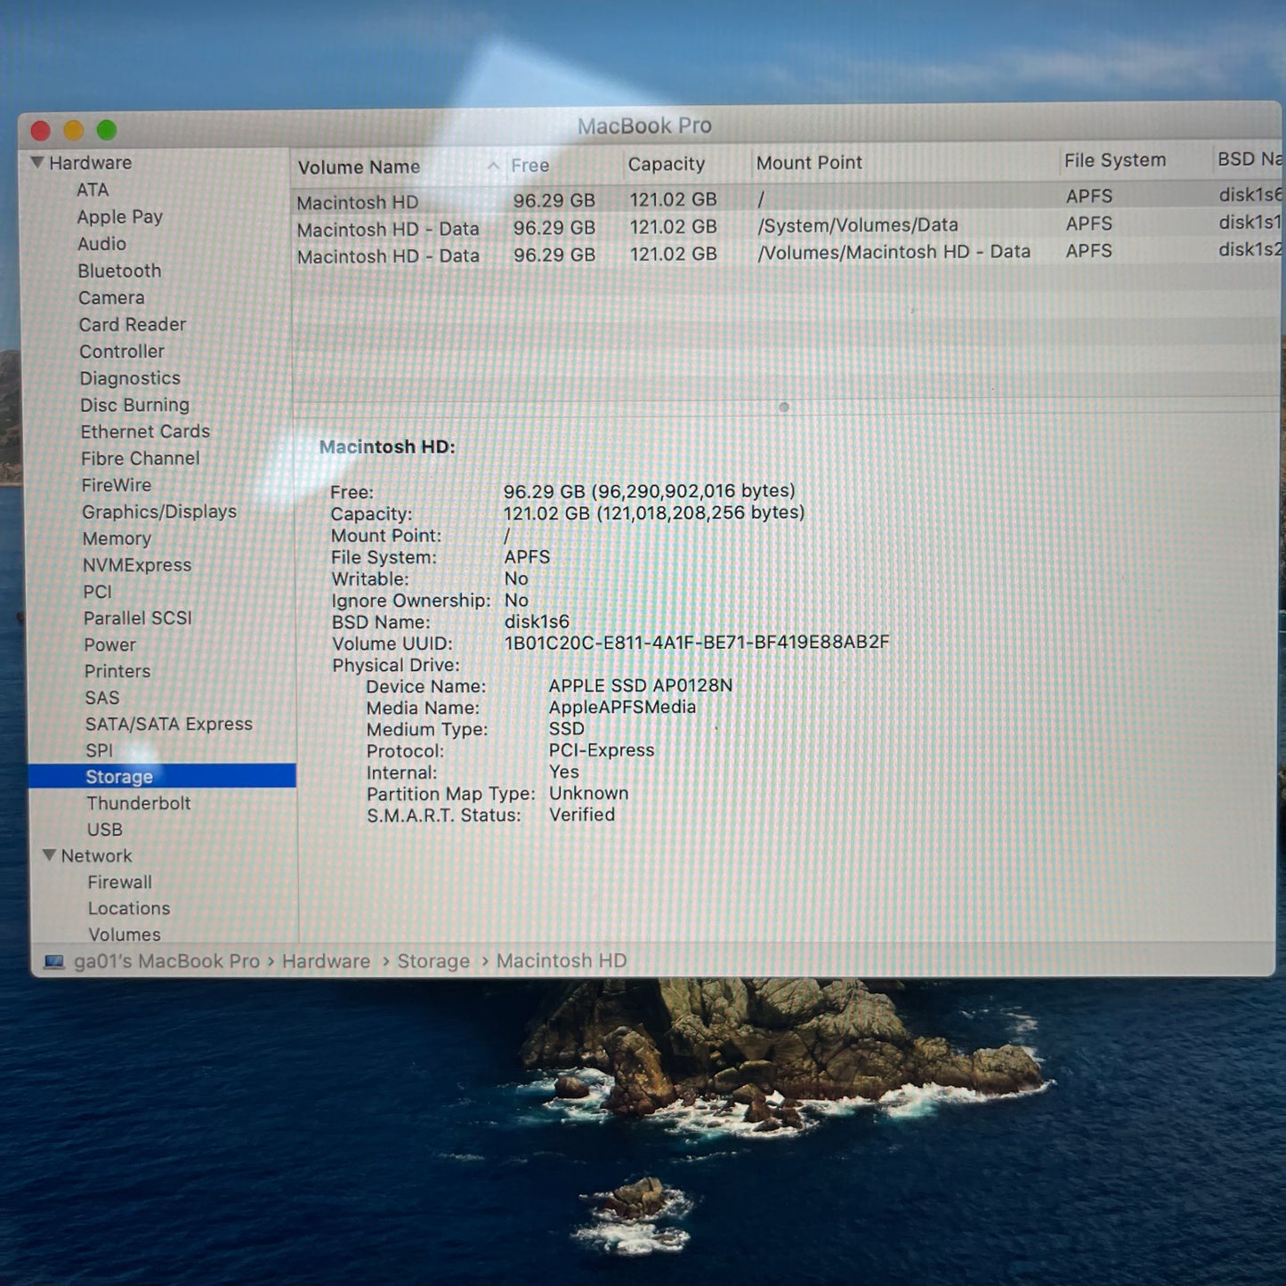
Task: Select PCI in the sidebar
Action: coord(97,592)
